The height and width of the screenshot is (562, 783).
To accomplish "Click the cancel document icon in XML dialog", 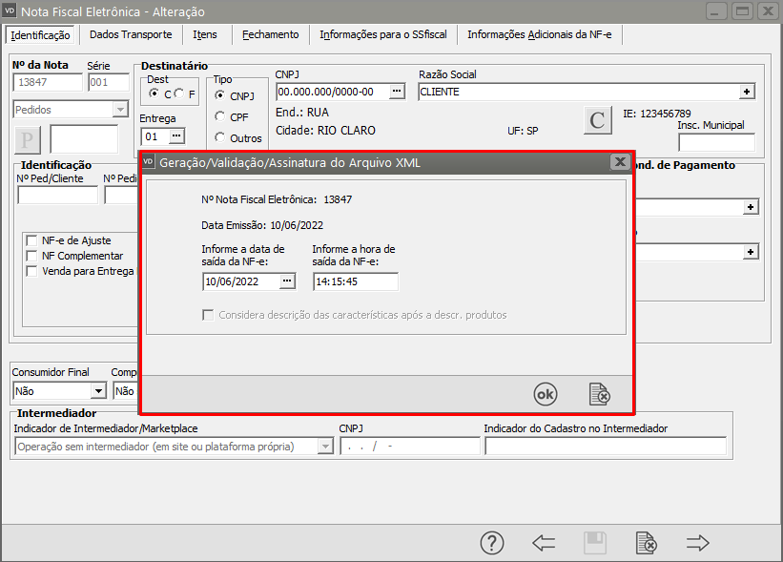I will tap(599, 393).
